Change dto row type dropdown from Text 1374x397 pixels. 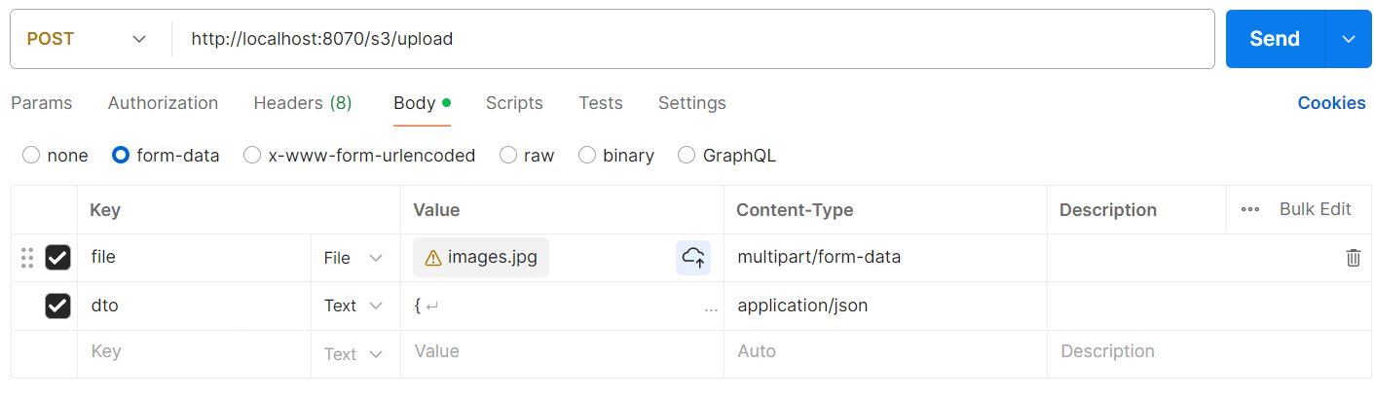tap(353, 307)
